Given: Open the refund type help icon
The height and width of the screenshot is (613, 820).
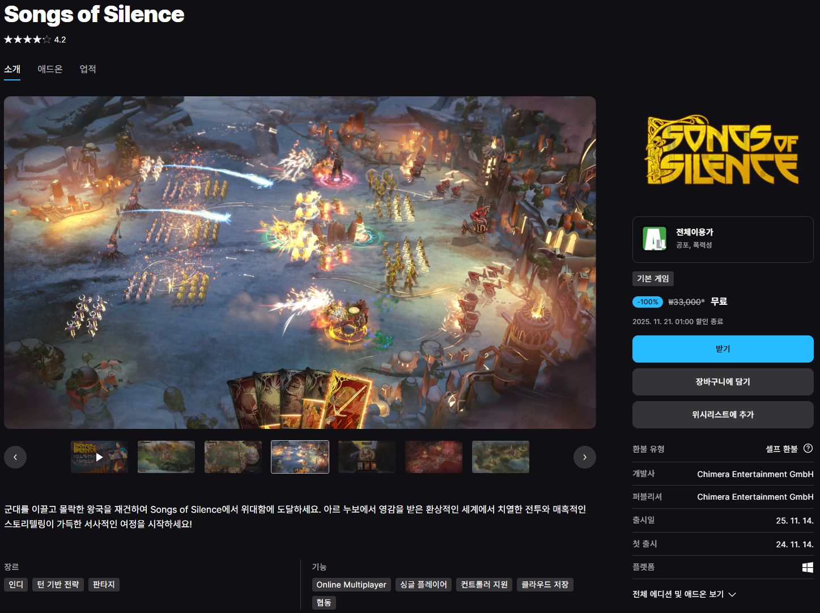Looking at the screenshot, I should point(808,448).
